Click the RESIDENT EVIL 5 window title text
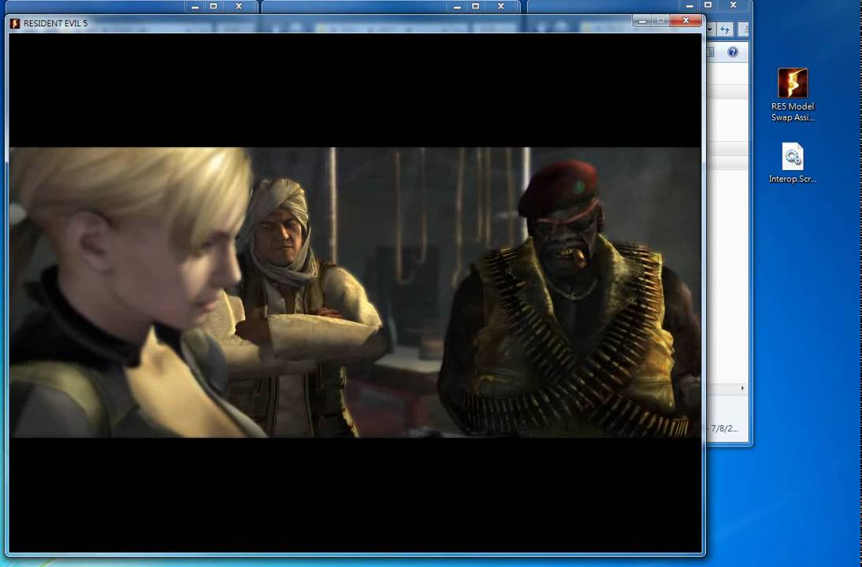This screenshot has height=567, width=862. tap(55, 24)
